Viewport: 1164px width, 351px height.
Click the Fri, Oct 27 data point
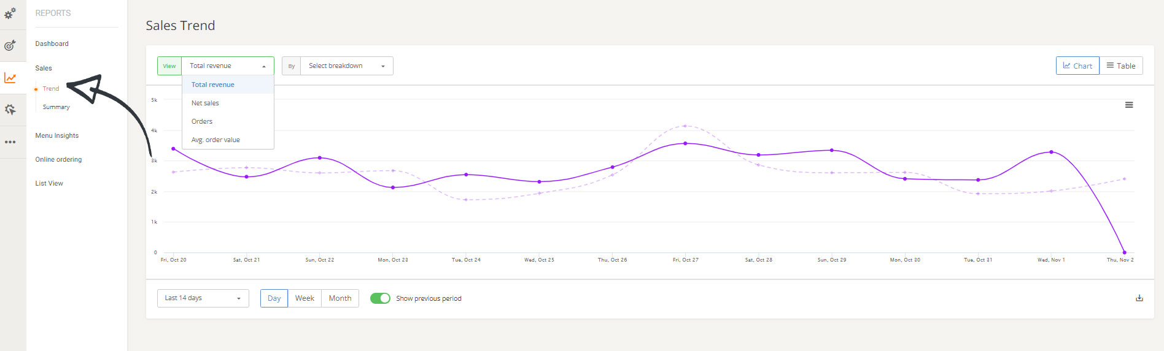pyautogui.click(x=685, y=143)
